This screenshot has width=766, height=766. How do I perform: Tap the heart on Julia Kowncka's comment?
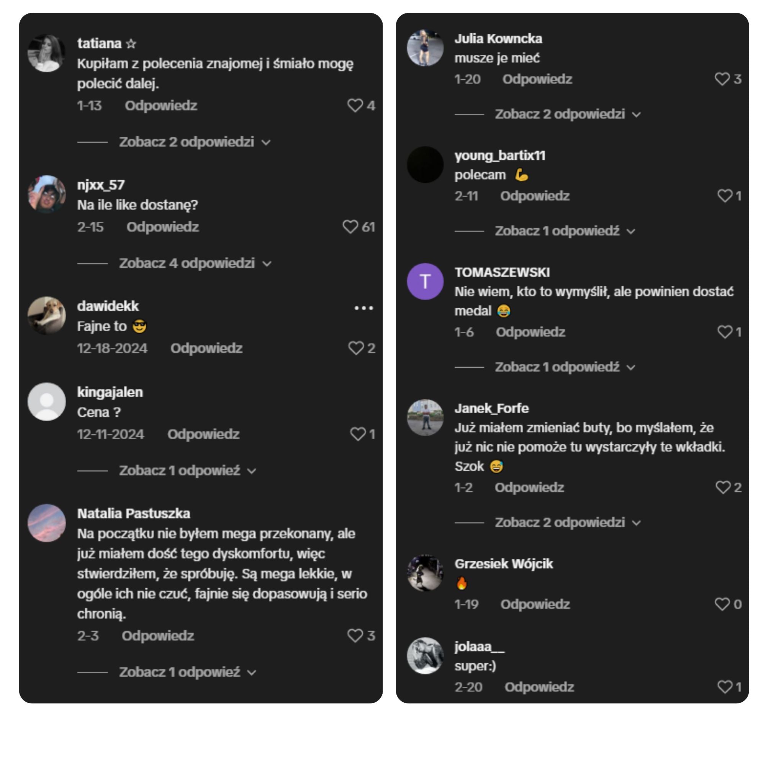[722, 79]
